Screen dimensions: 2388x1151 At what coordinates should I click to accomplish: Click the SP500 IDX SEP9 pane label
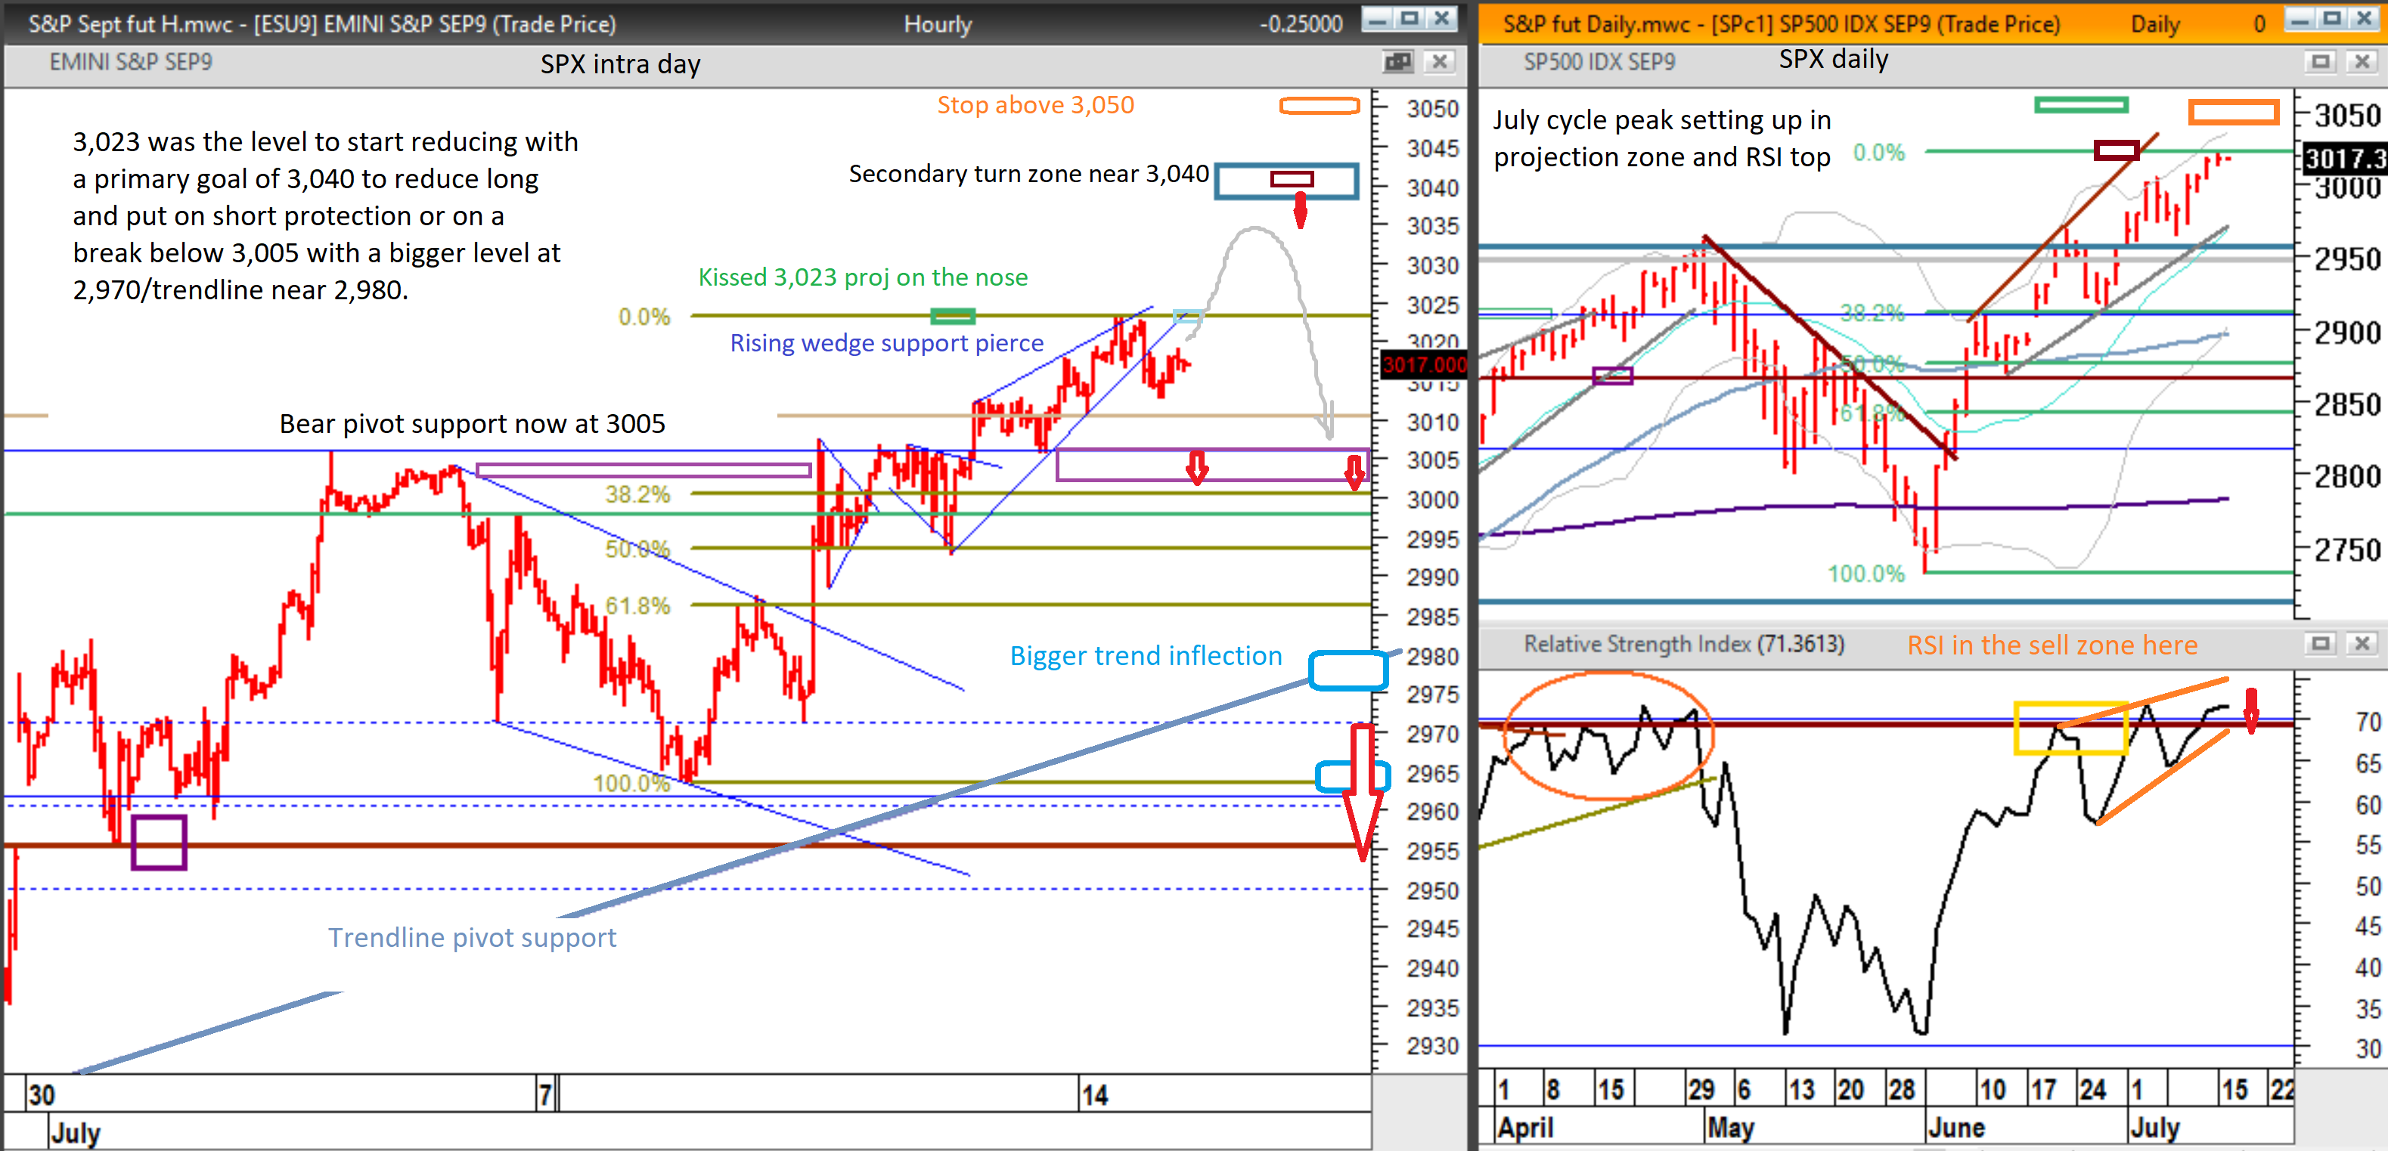pyautogui.click(x=1599, y=62)
